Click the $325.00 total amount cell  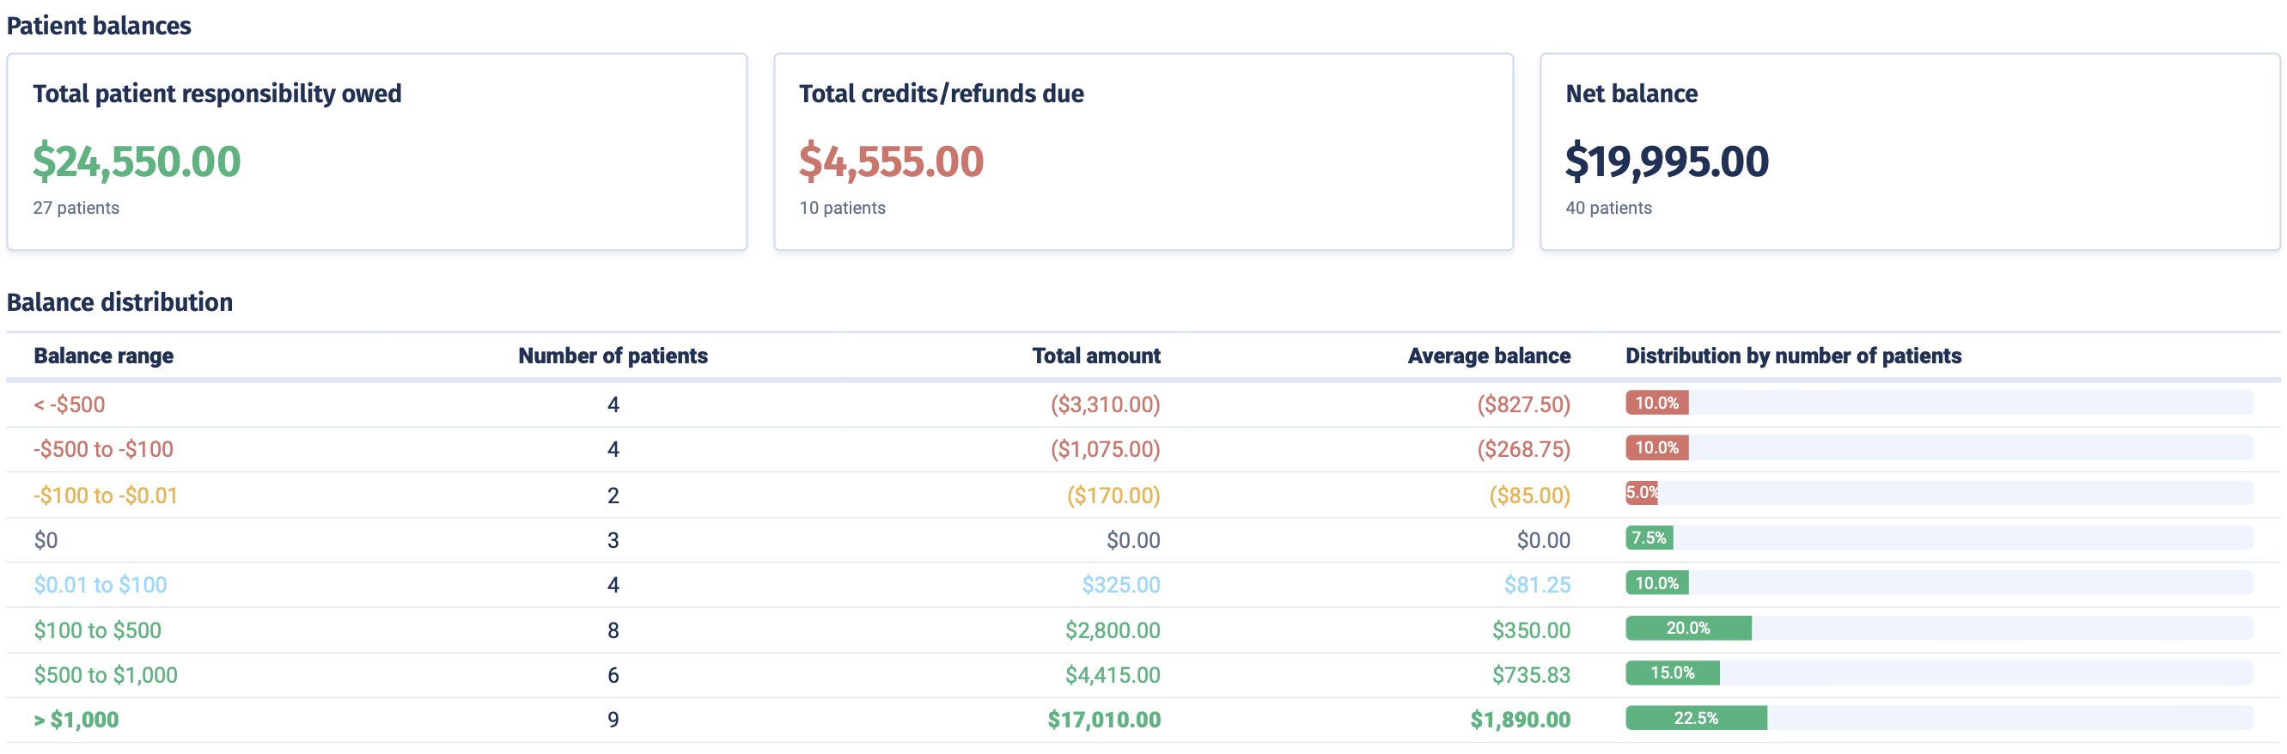point(1121,585)
